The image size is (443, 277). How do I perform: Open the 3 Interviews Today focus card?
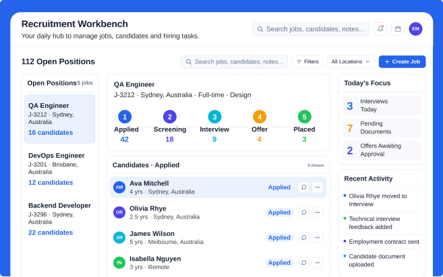tap(382, 106)
